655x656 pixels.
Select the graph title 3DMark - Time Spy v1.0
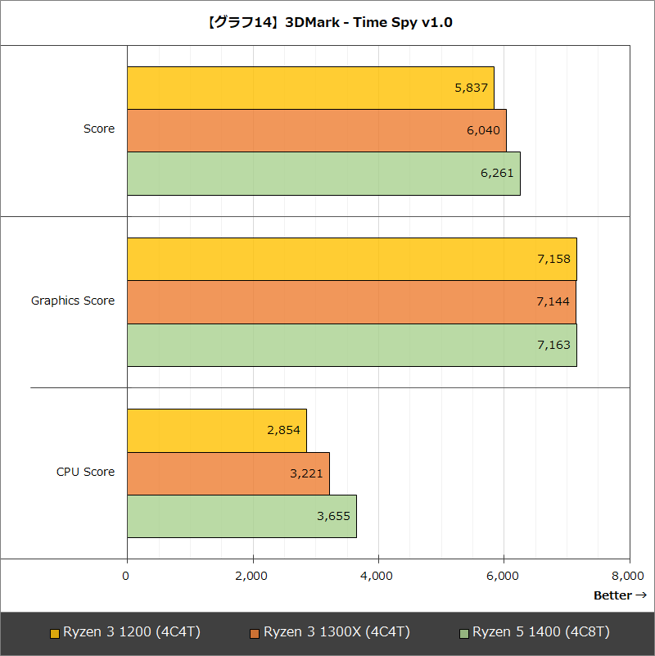(327, 22)
